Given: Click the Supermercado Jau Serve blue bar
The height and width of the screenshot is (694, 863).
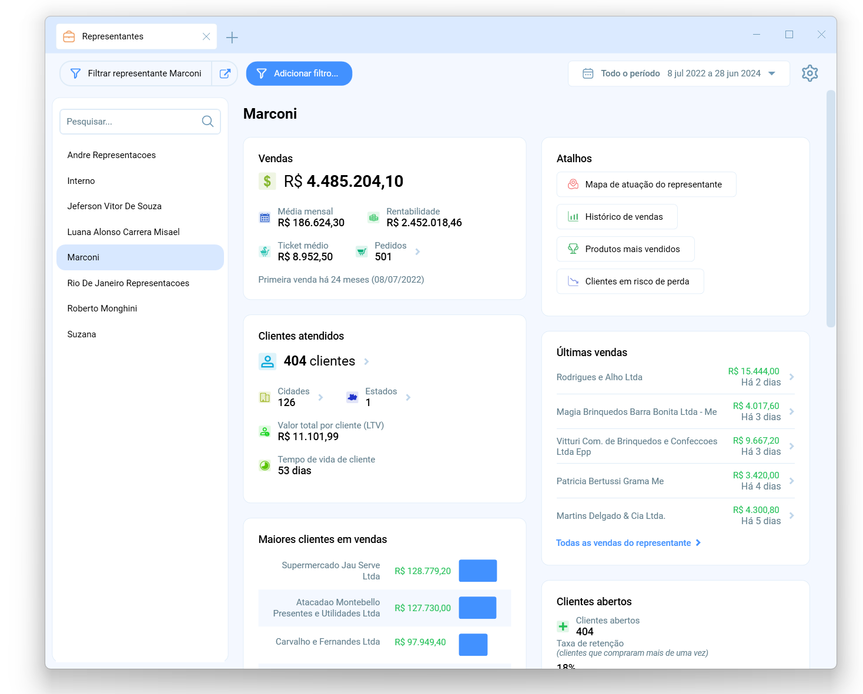Looking at the screenshot, I should tap(478, 571).
